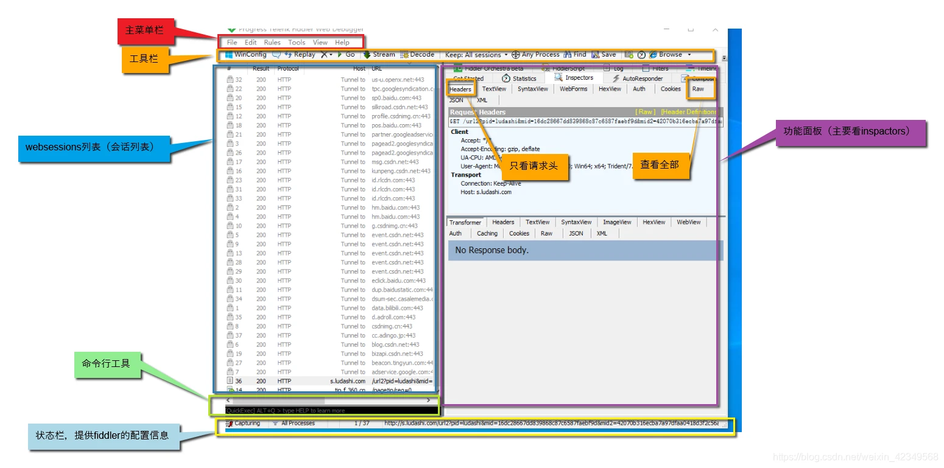Open the Help menu

tap(342, 43)
